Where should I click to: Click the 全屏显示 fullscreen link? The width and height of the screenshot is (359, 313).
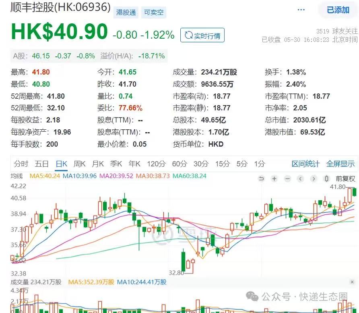pyautogui.click(x=340, y=164)
